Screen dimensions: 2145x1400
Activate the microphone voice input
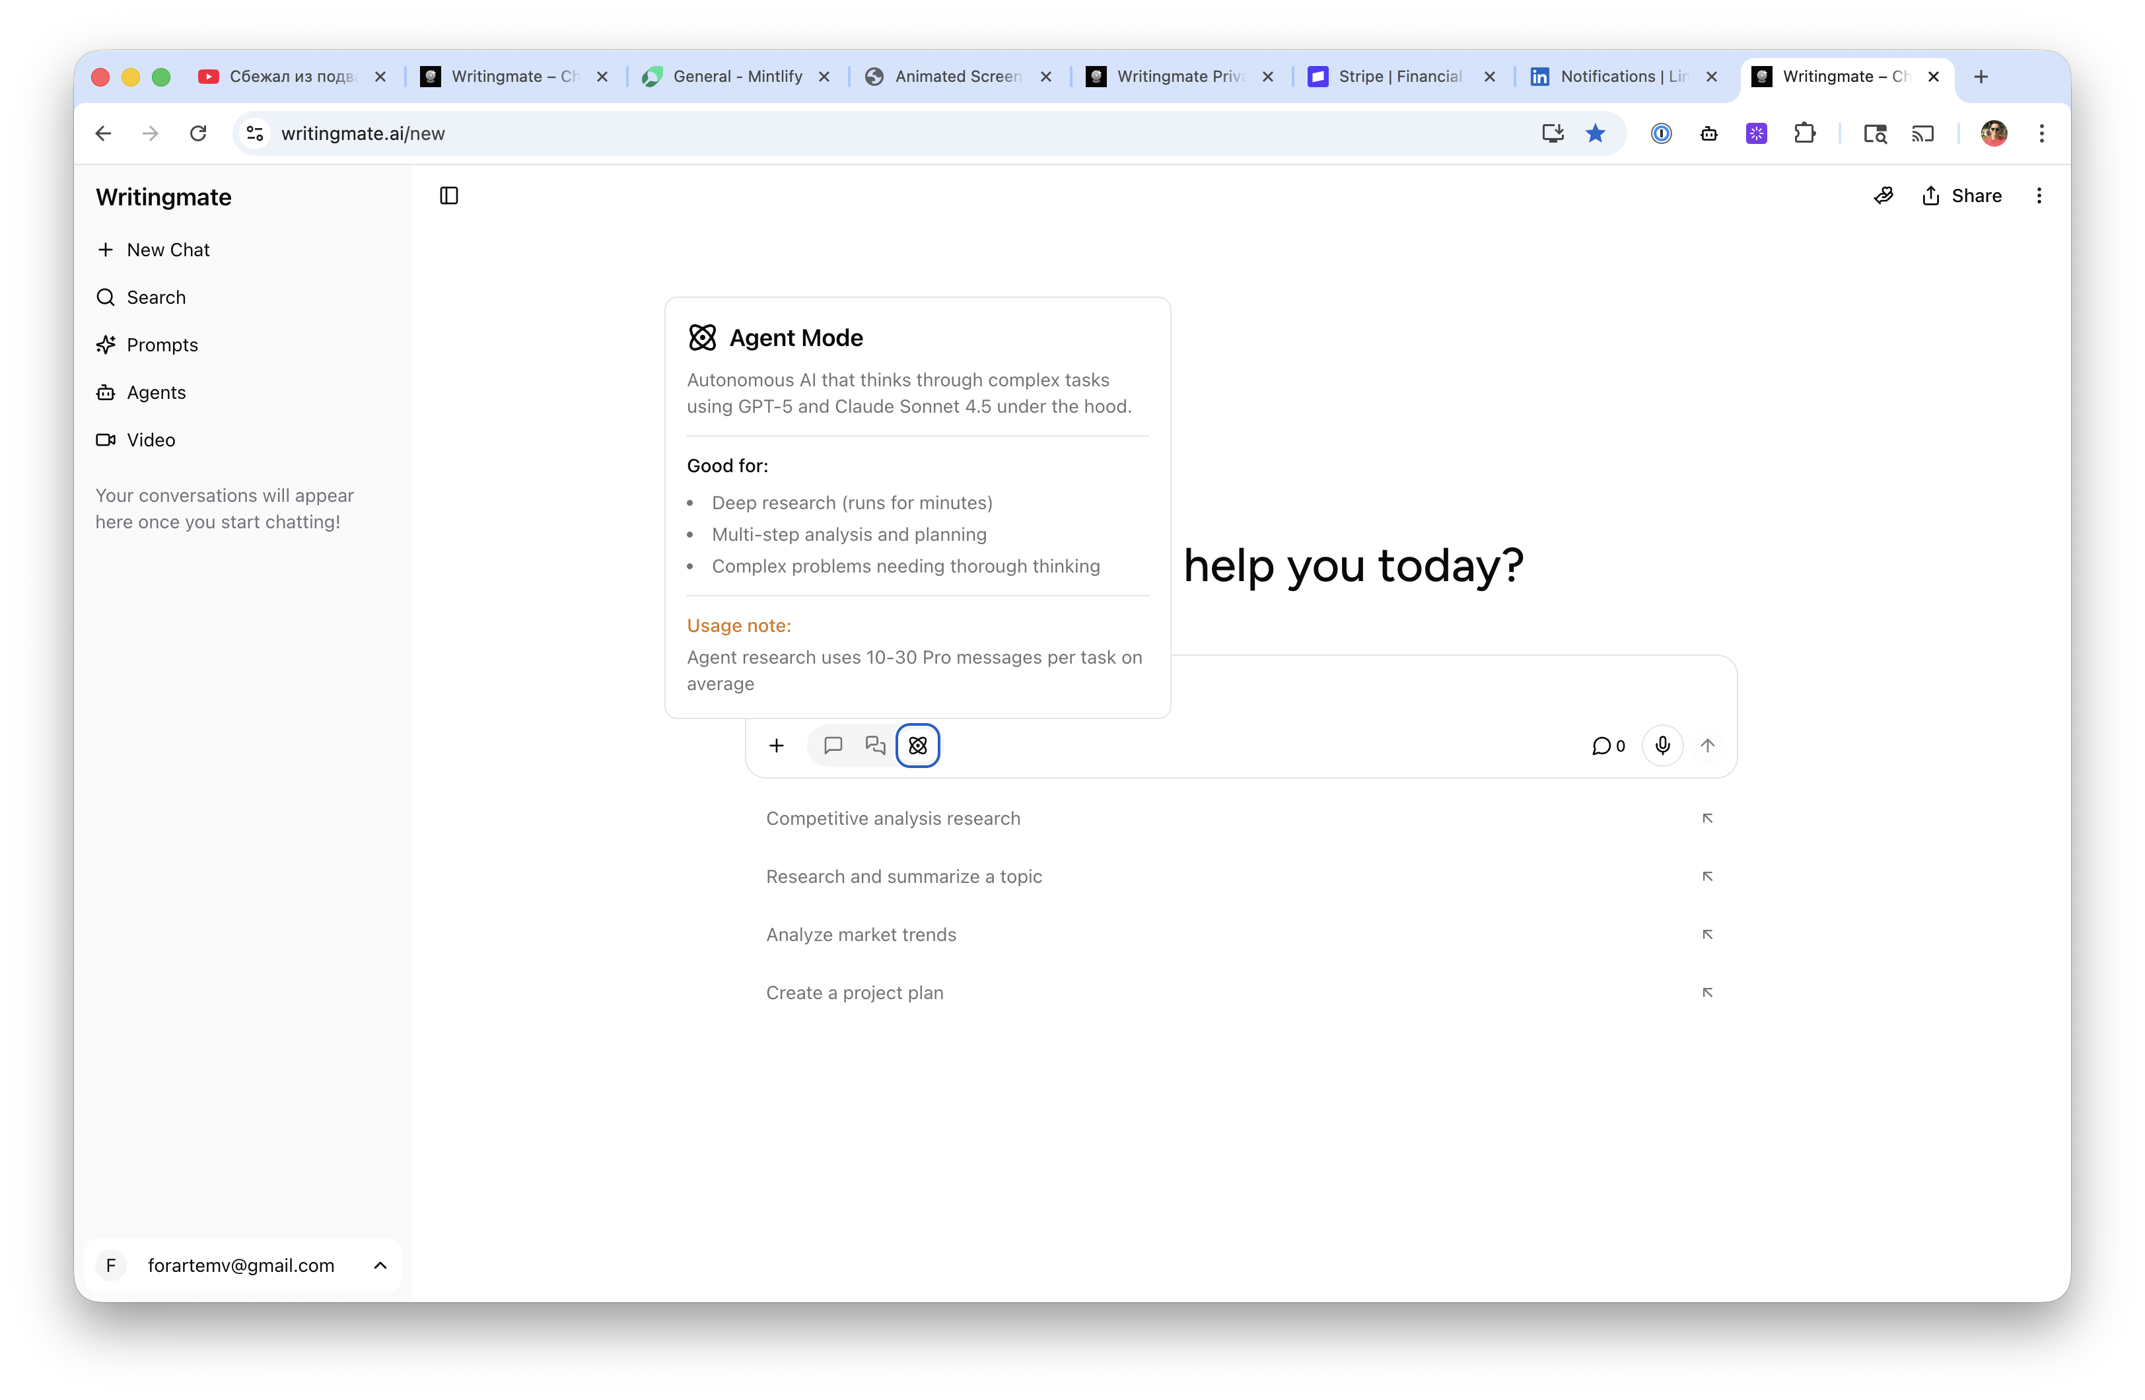[1662, 746]
